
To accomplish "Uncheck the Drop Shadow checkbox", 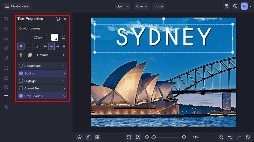I will (x=21, y=96).
